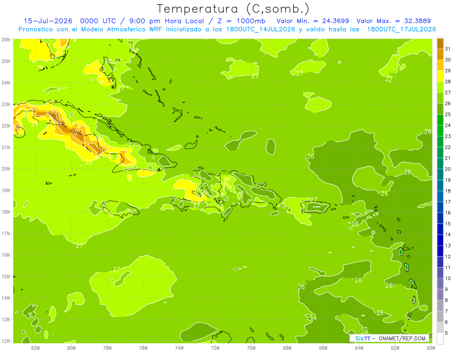Click the "80W" longitude label
The image size is (458, 353).
coord(71,348)
